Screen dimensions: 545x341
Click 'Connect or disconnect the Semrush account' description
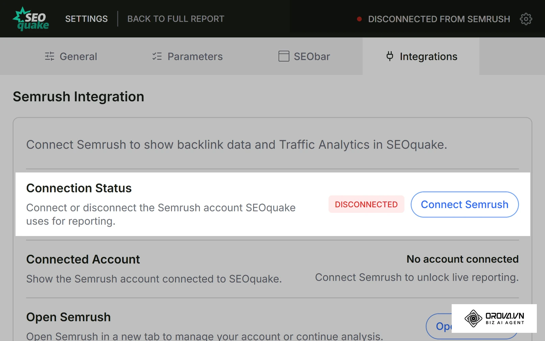(x=161, y=214)
